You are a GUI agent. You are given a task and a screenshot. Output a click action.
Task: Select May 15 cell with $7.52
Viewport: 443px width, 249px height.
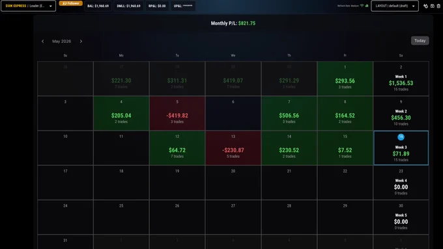tap(345, 148)
